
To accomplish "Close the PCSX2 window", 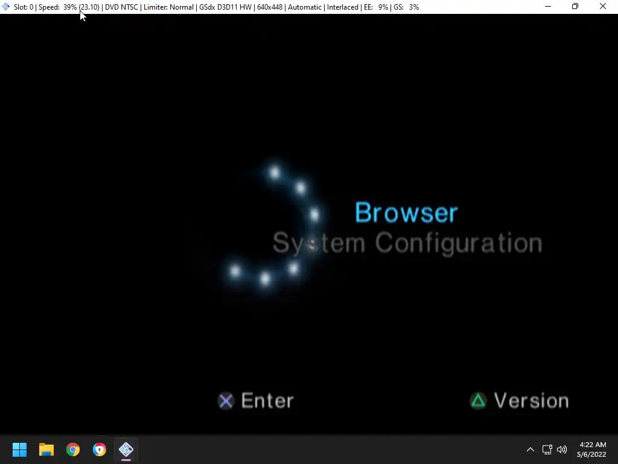I will click(x=603, y=7).
